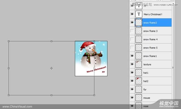Image resolution: width=181 pixels, height=109 pixels.
Task: Click the top-right transform corner handle
Action: click(x=94, y=41)
